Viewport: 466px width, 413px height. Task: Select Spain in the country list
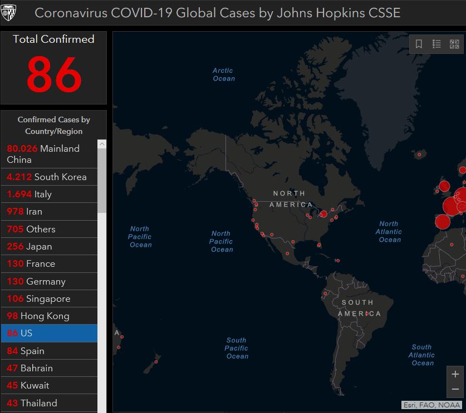tap(49, 351)
